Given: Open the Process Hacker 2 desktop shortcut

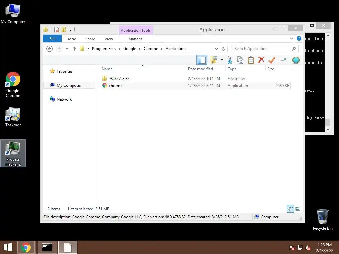Looking at the screenshot, I should click(x=13, y=153).
